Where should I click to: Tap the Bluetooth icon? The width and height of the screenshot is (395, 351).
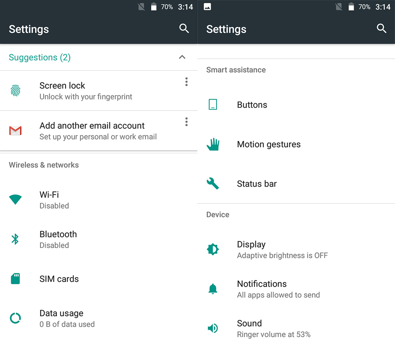[x=15, y=239]
